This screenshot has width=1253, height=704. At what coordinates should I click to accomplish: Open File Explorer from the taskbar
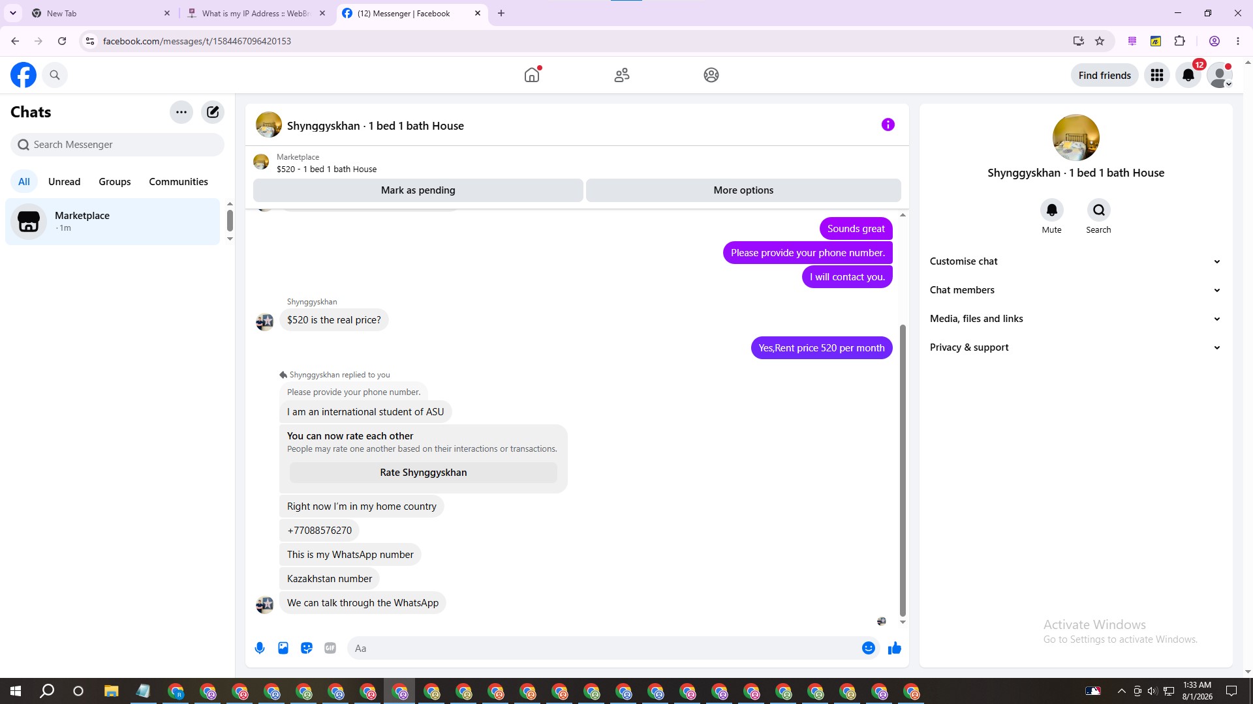coord(111,691)
